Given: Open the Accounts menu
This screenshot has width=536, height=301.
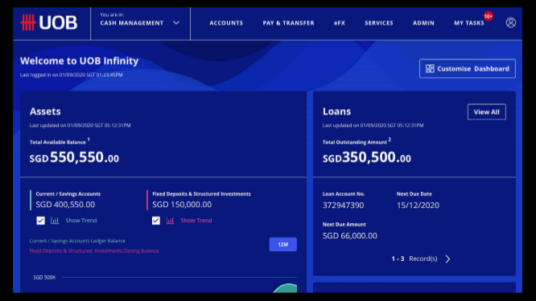Looking at the screenshot, I should tap(226, 22).
